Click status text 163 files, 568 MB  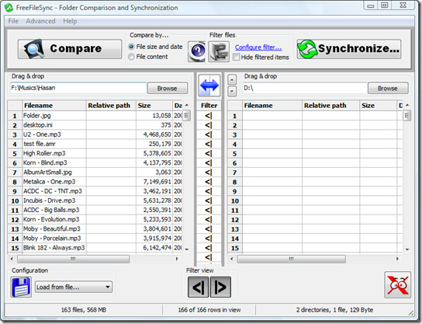84,310
